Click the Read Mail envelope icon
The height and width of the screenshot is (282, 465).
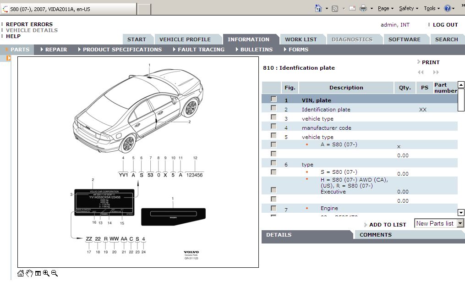click(x=352, y=8)
